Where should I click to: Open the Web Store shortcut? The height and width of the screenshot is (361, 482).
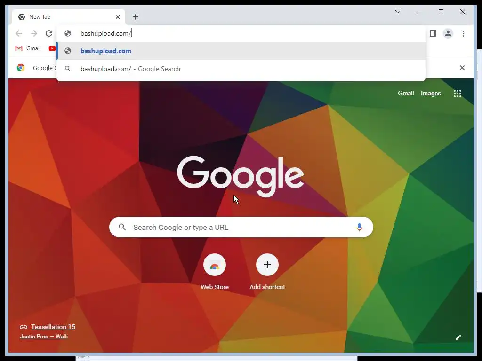215,272
